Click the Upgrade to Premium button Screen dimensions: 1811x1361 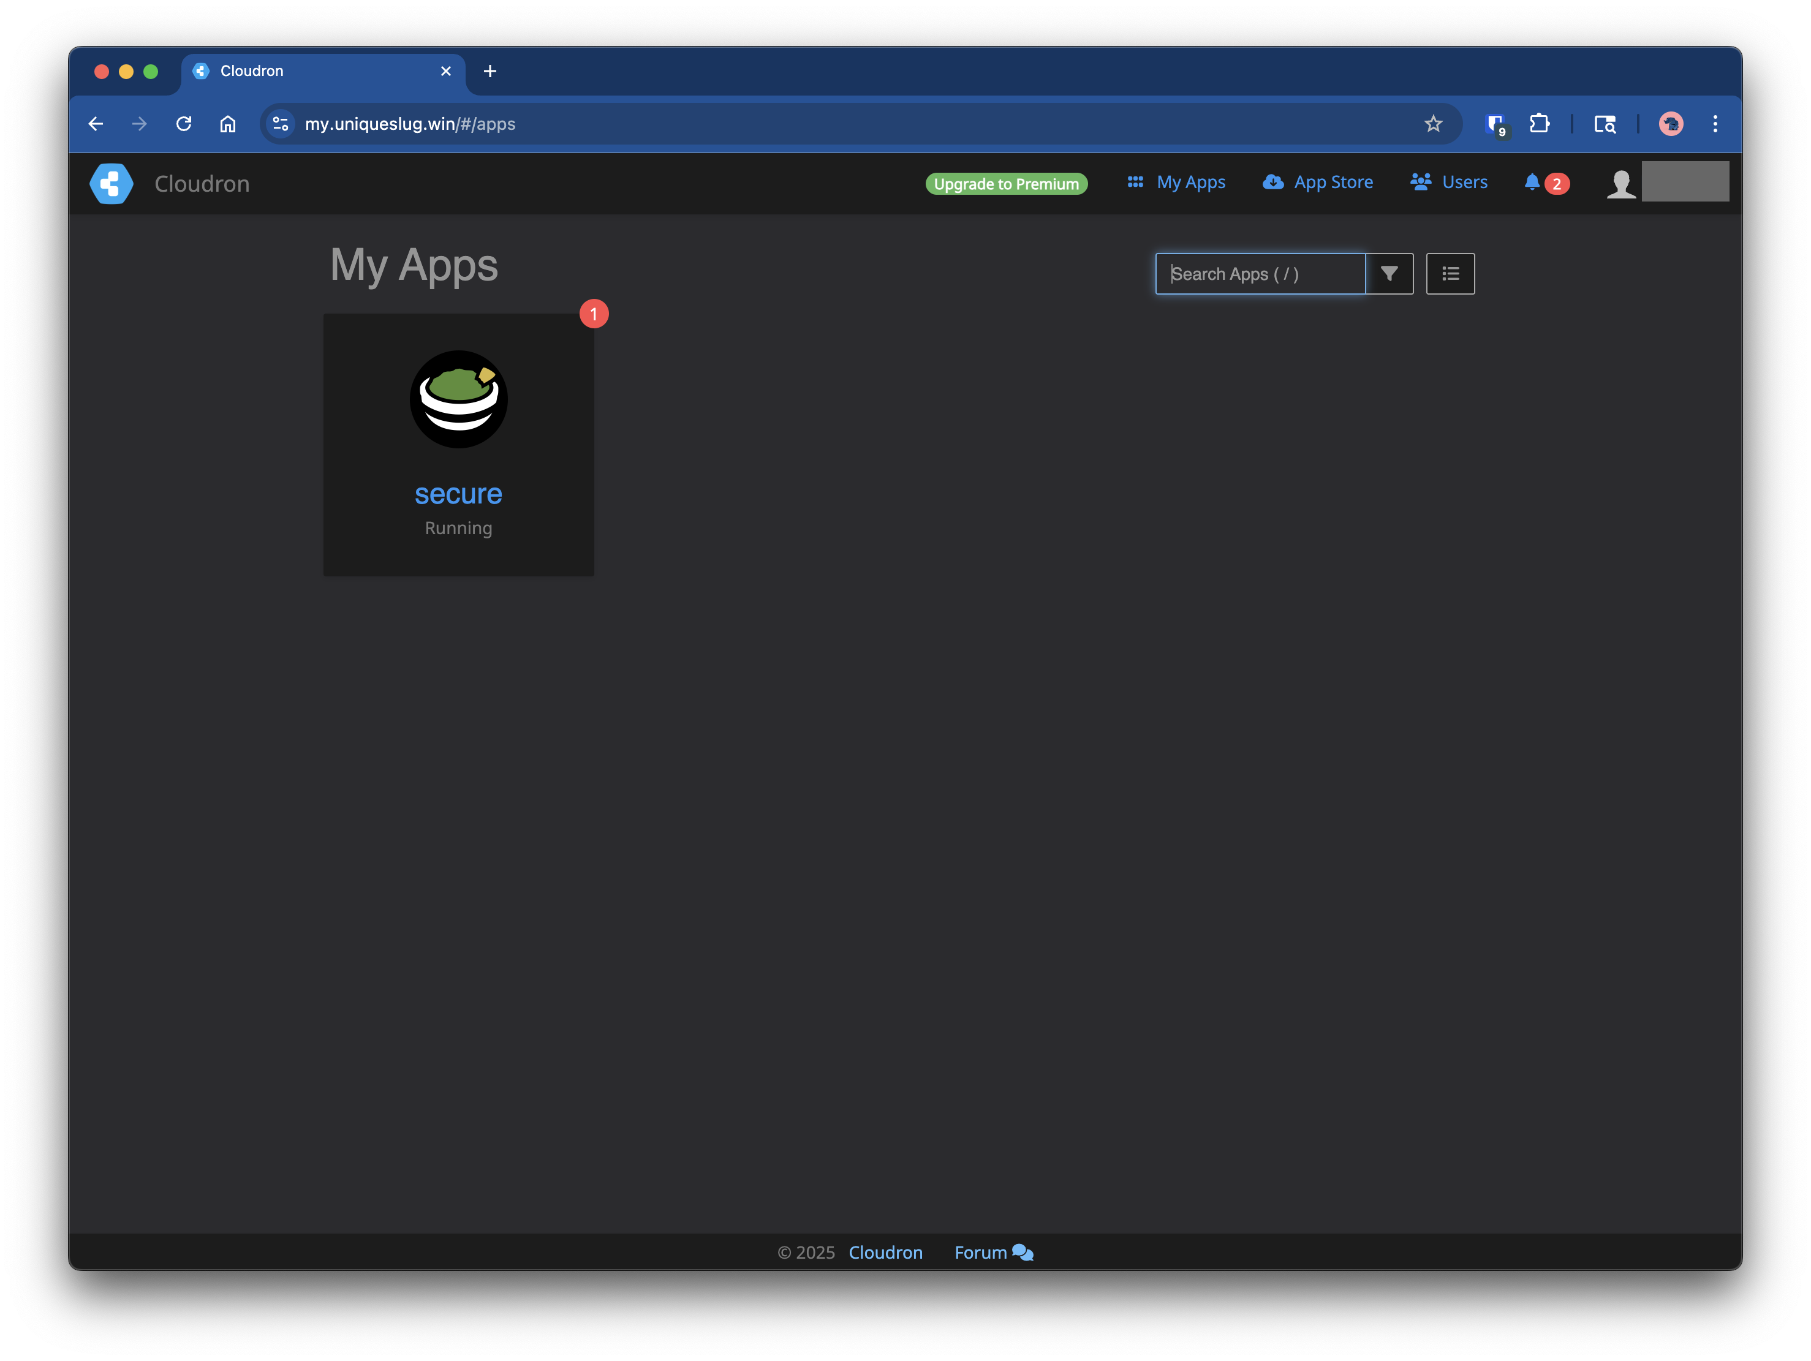[x=1006, y=183]
